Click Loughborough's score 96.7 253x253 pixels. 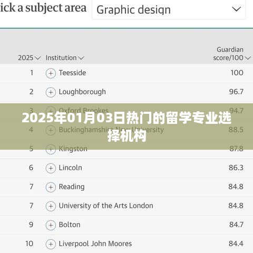point(236,92)
